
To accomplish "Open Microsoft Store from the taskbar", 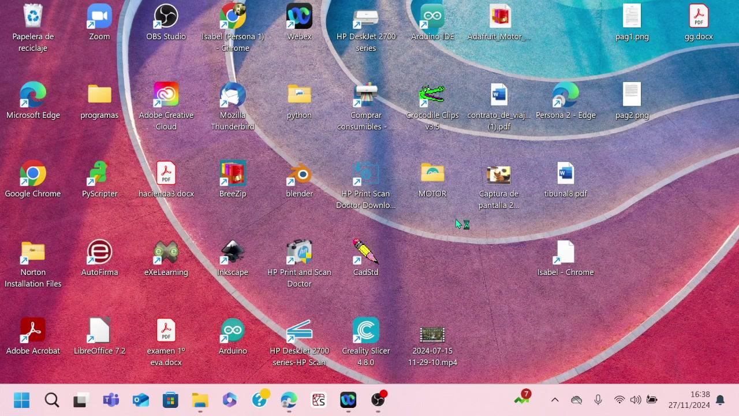I will tap(170, 400).
